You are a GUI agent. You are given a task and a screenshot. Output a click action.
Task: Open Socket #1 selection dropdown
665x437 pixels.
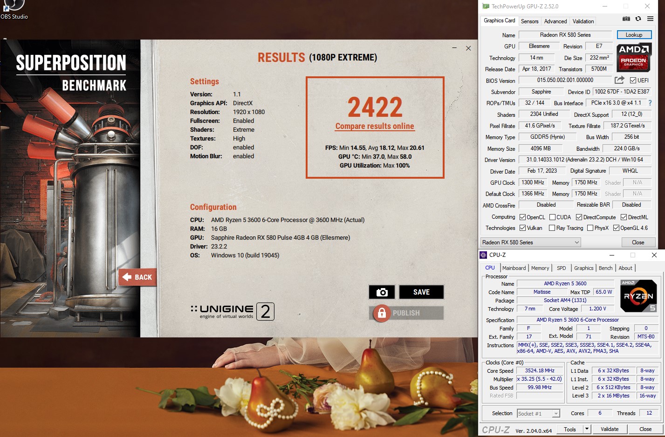click(x=538, y=413)
